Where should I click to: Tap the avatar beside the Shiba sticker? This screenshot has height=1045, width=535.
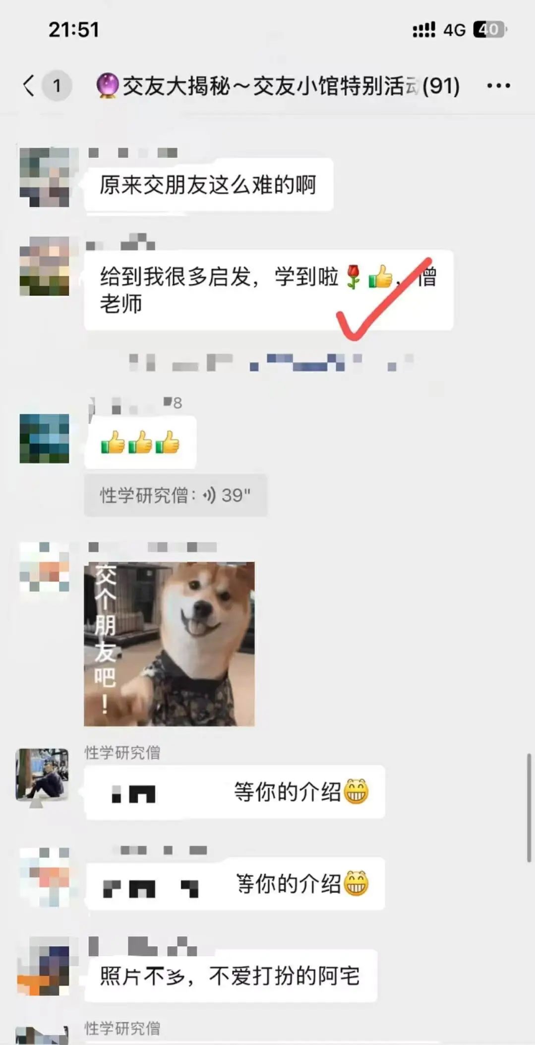44,567
